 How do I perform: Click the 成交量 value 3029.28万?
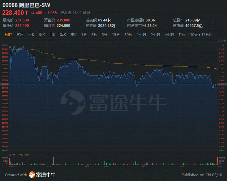(x=107, y=26)
